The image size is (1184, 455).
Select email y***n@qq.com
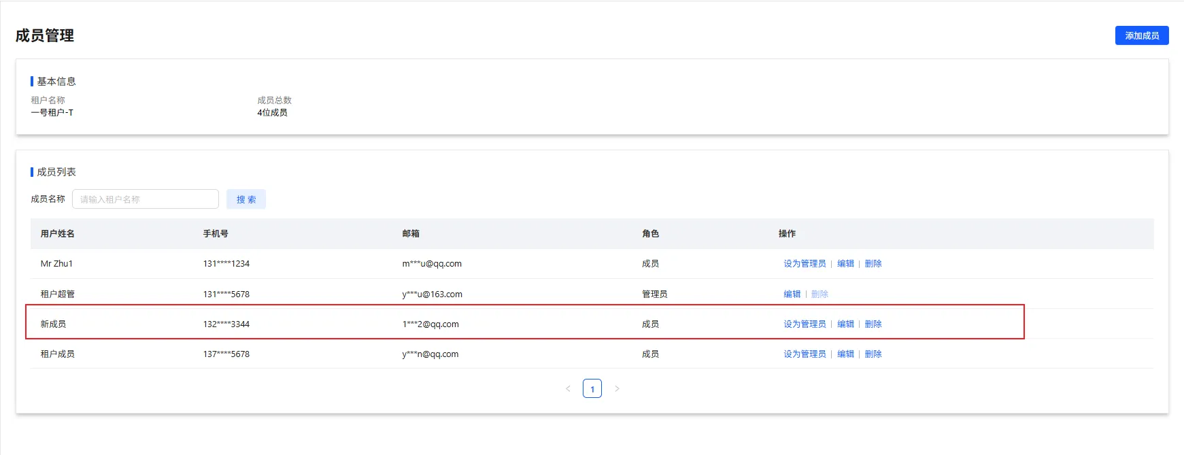click(430, 354)
